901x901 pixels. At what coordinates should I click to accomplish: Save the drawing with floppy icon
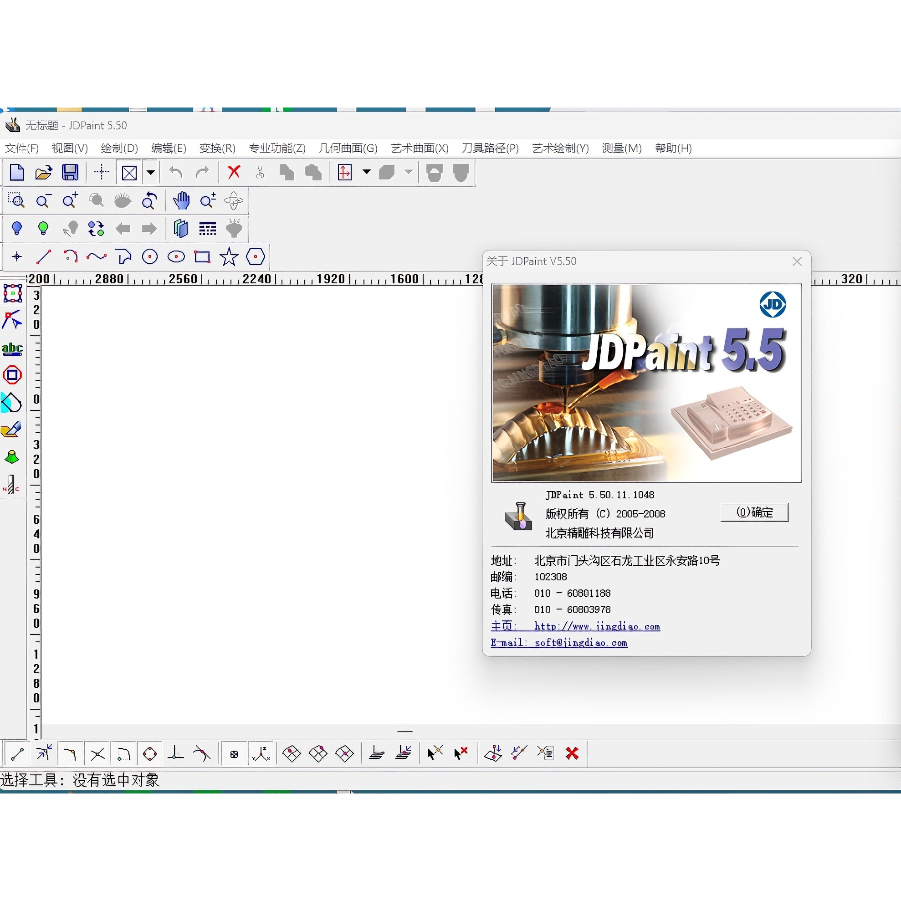[70, 173]
